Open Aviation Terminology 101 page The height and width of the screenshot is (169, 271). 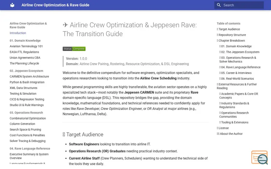coord(26,46)
